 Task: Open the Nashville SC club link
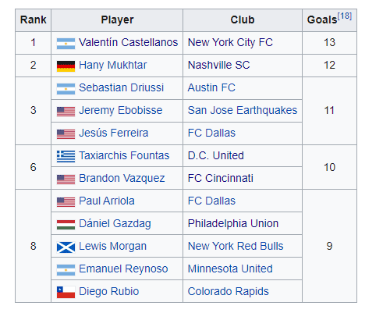tap(218, 65)
